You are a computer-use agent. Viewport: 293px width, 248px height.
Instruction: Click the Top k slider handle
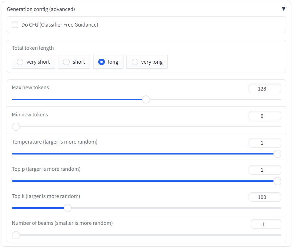click(68, 208)
